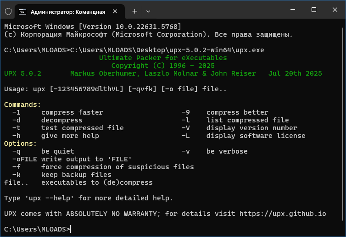Click the 'test compressed file' text
The height and width of the screenshot is (237, 346).
click(x=83, y=128)
